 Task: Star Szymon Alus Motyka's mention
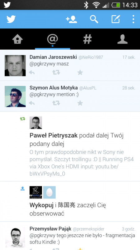click(x=80, y=103)
